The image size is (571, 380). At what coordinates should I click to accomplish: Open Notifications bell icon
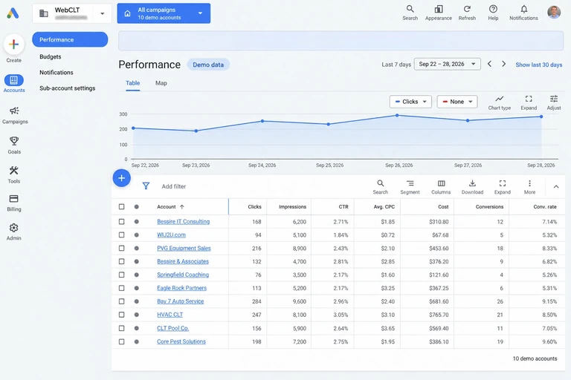click(523, 9)
